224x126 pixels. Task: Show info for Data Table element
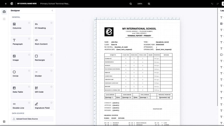[29, 87]
